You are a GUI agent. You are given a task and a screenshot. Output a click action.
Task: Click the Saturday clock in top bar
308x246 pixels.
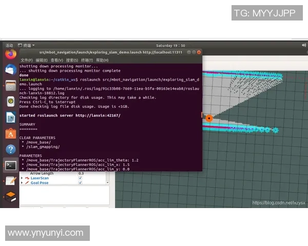(x=170, y=45)
